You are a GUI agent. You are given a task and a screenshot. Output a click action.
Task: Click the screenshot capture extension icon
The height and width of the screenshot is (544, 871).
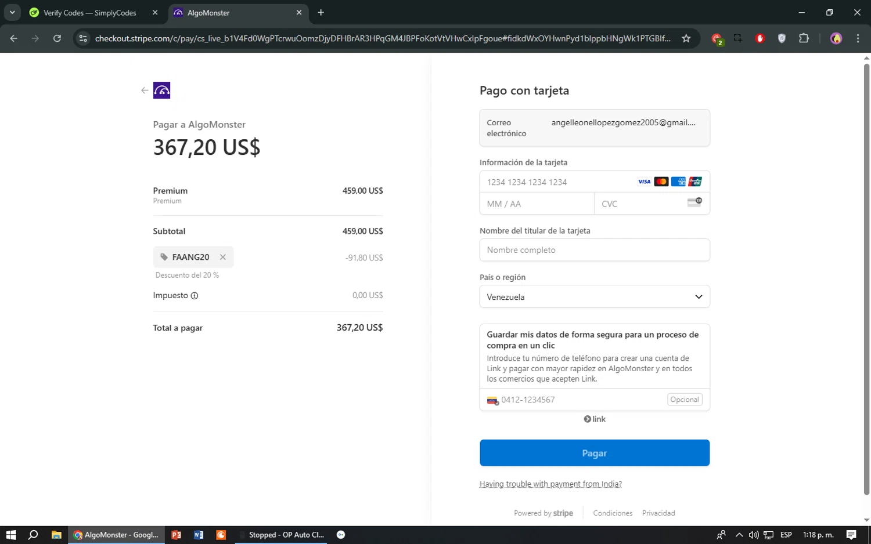pyautogui.click(x=738, y=38)
